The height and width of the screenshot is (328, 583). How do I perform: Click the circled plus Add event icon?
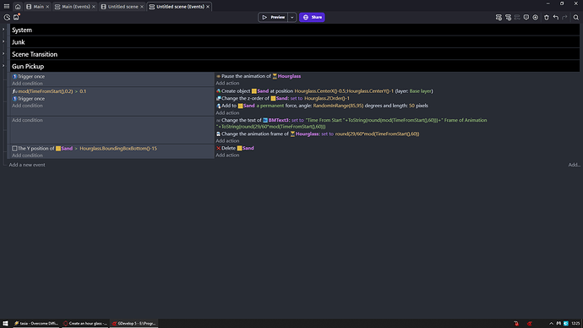coord(536,17)
